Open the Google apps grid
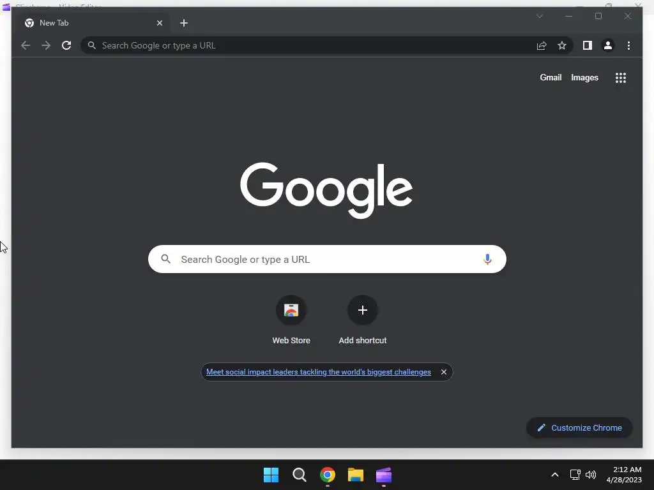 (621, 78)
